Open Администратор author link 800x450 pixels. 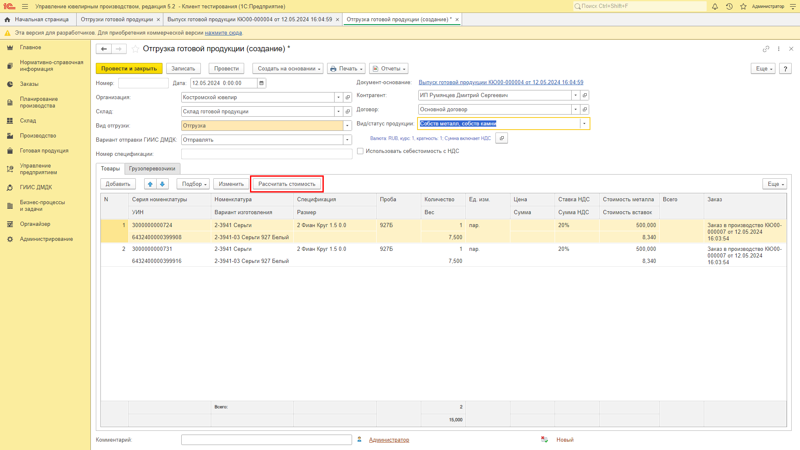coord(389,440)
